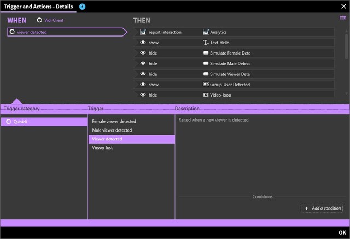
Task: Toggle eye icon on Simulate Male Detect row
Action: click(x=143, y=63)
